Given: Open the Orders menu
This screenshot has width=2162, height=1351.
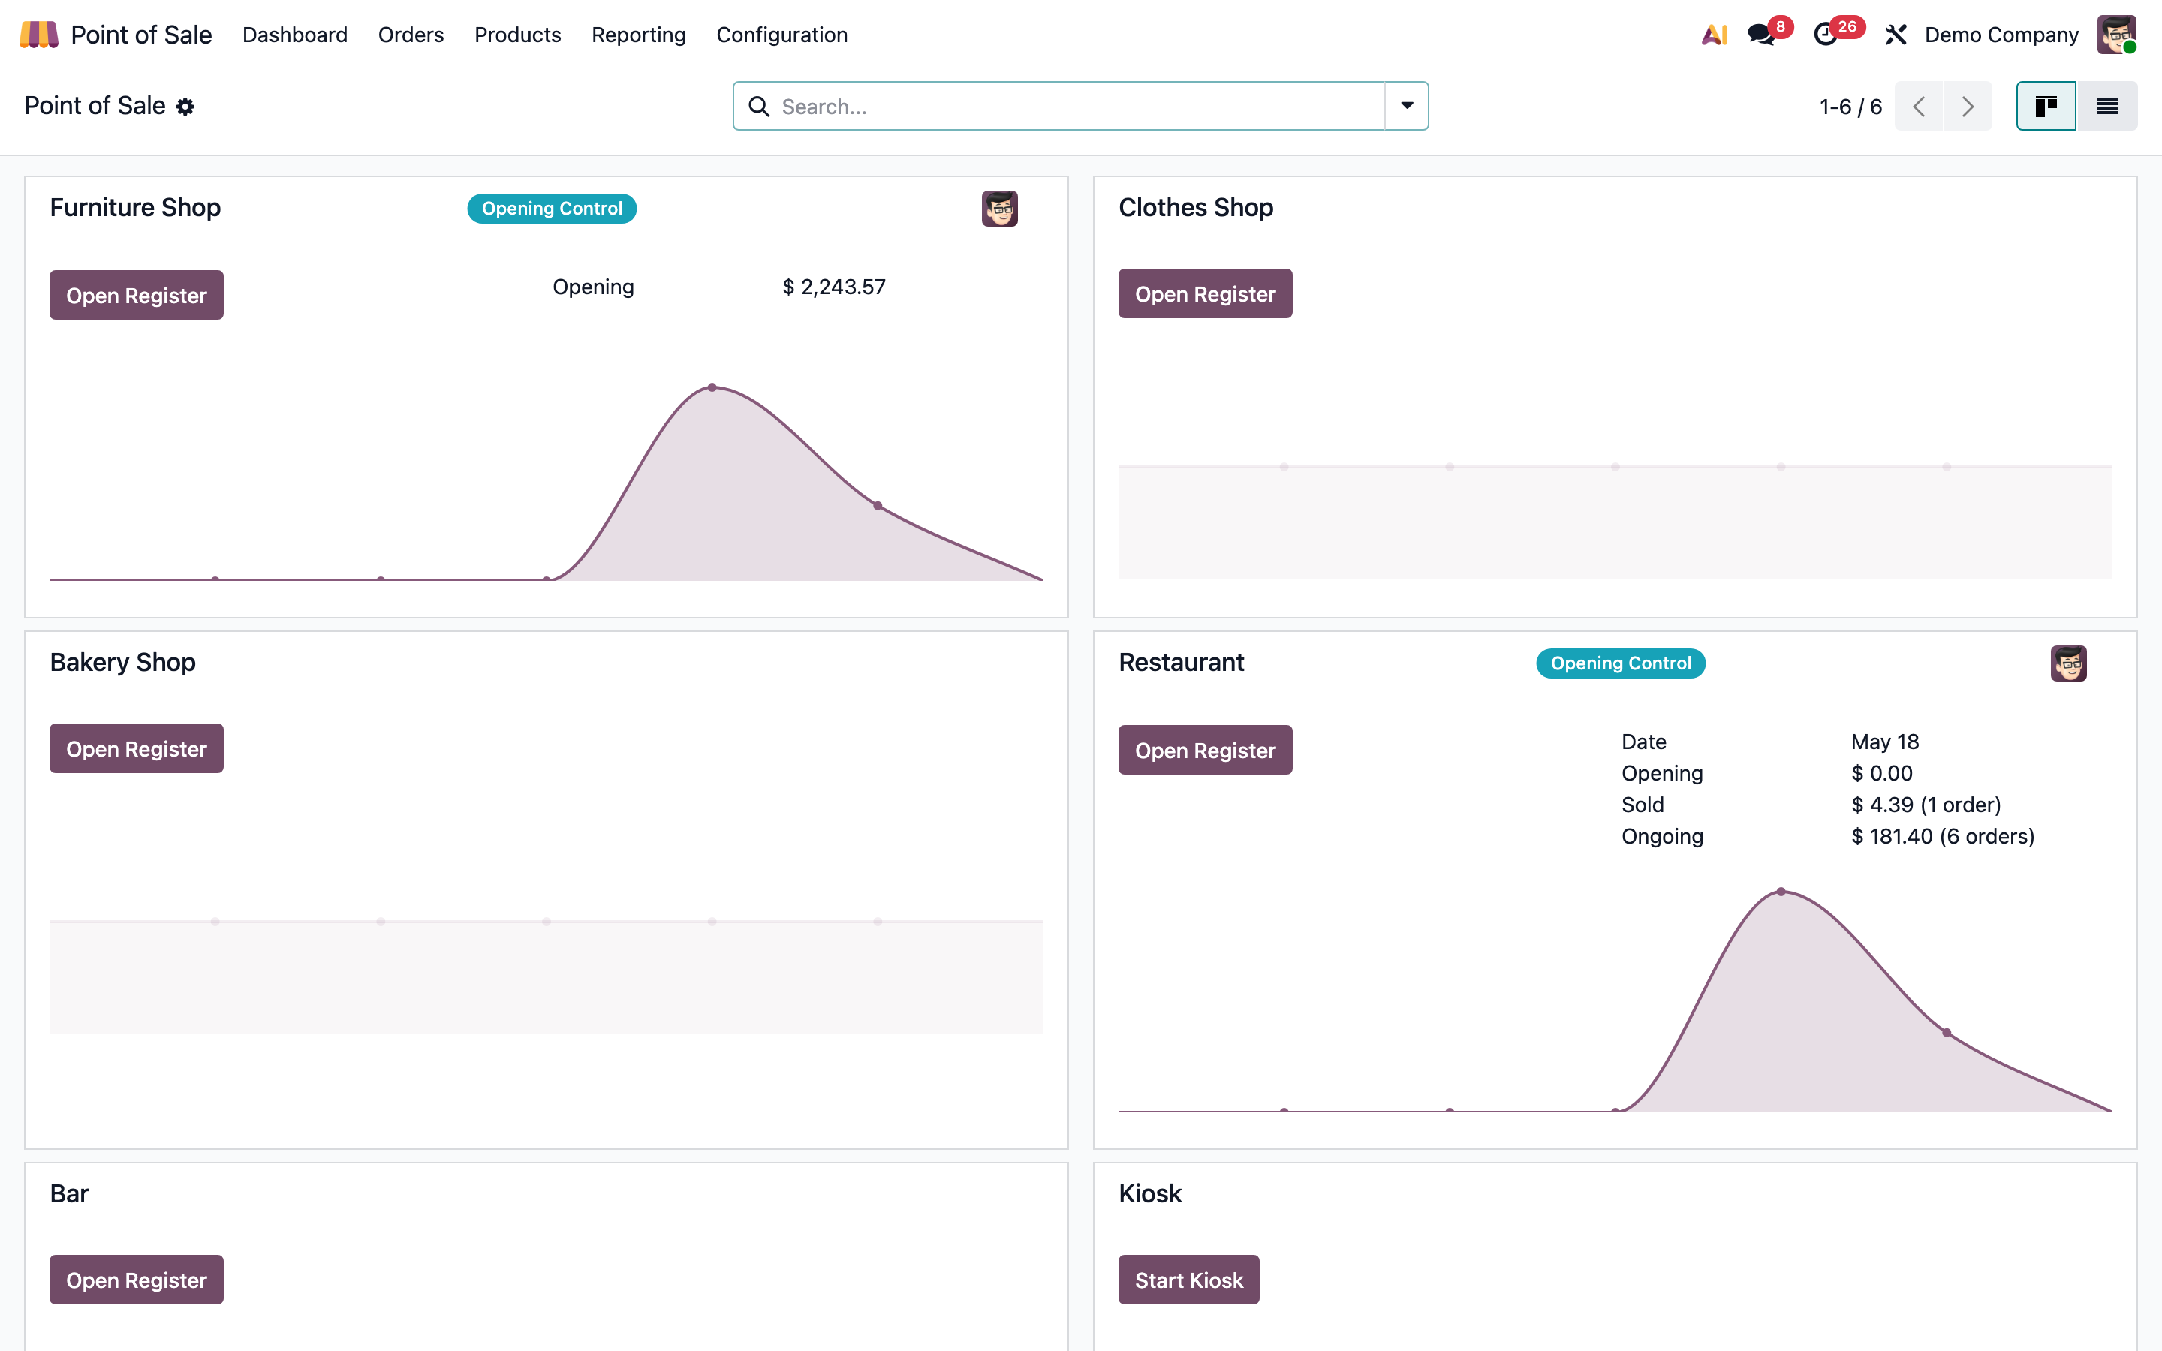Looking at the screenshot, I should coord(411,34).
